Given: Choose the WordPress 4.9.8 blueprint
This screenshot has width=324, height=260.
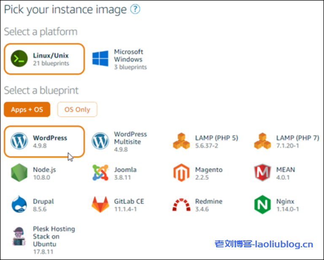Looking at the screenshot, I should (44, 141).
